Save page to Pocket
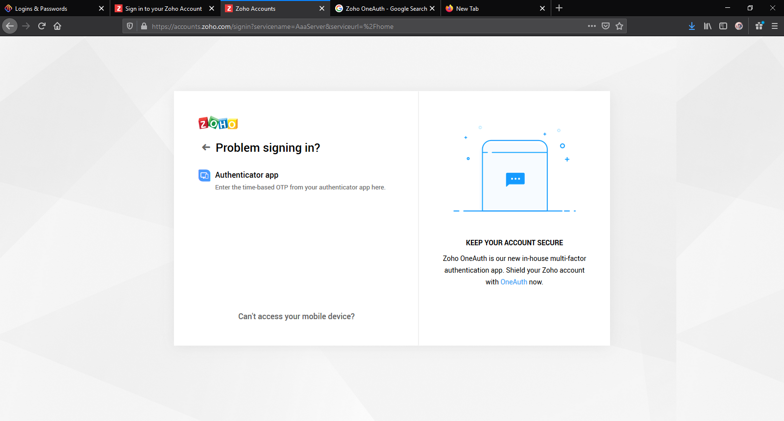The image size is (784, 421). click(x=606, y=26)
